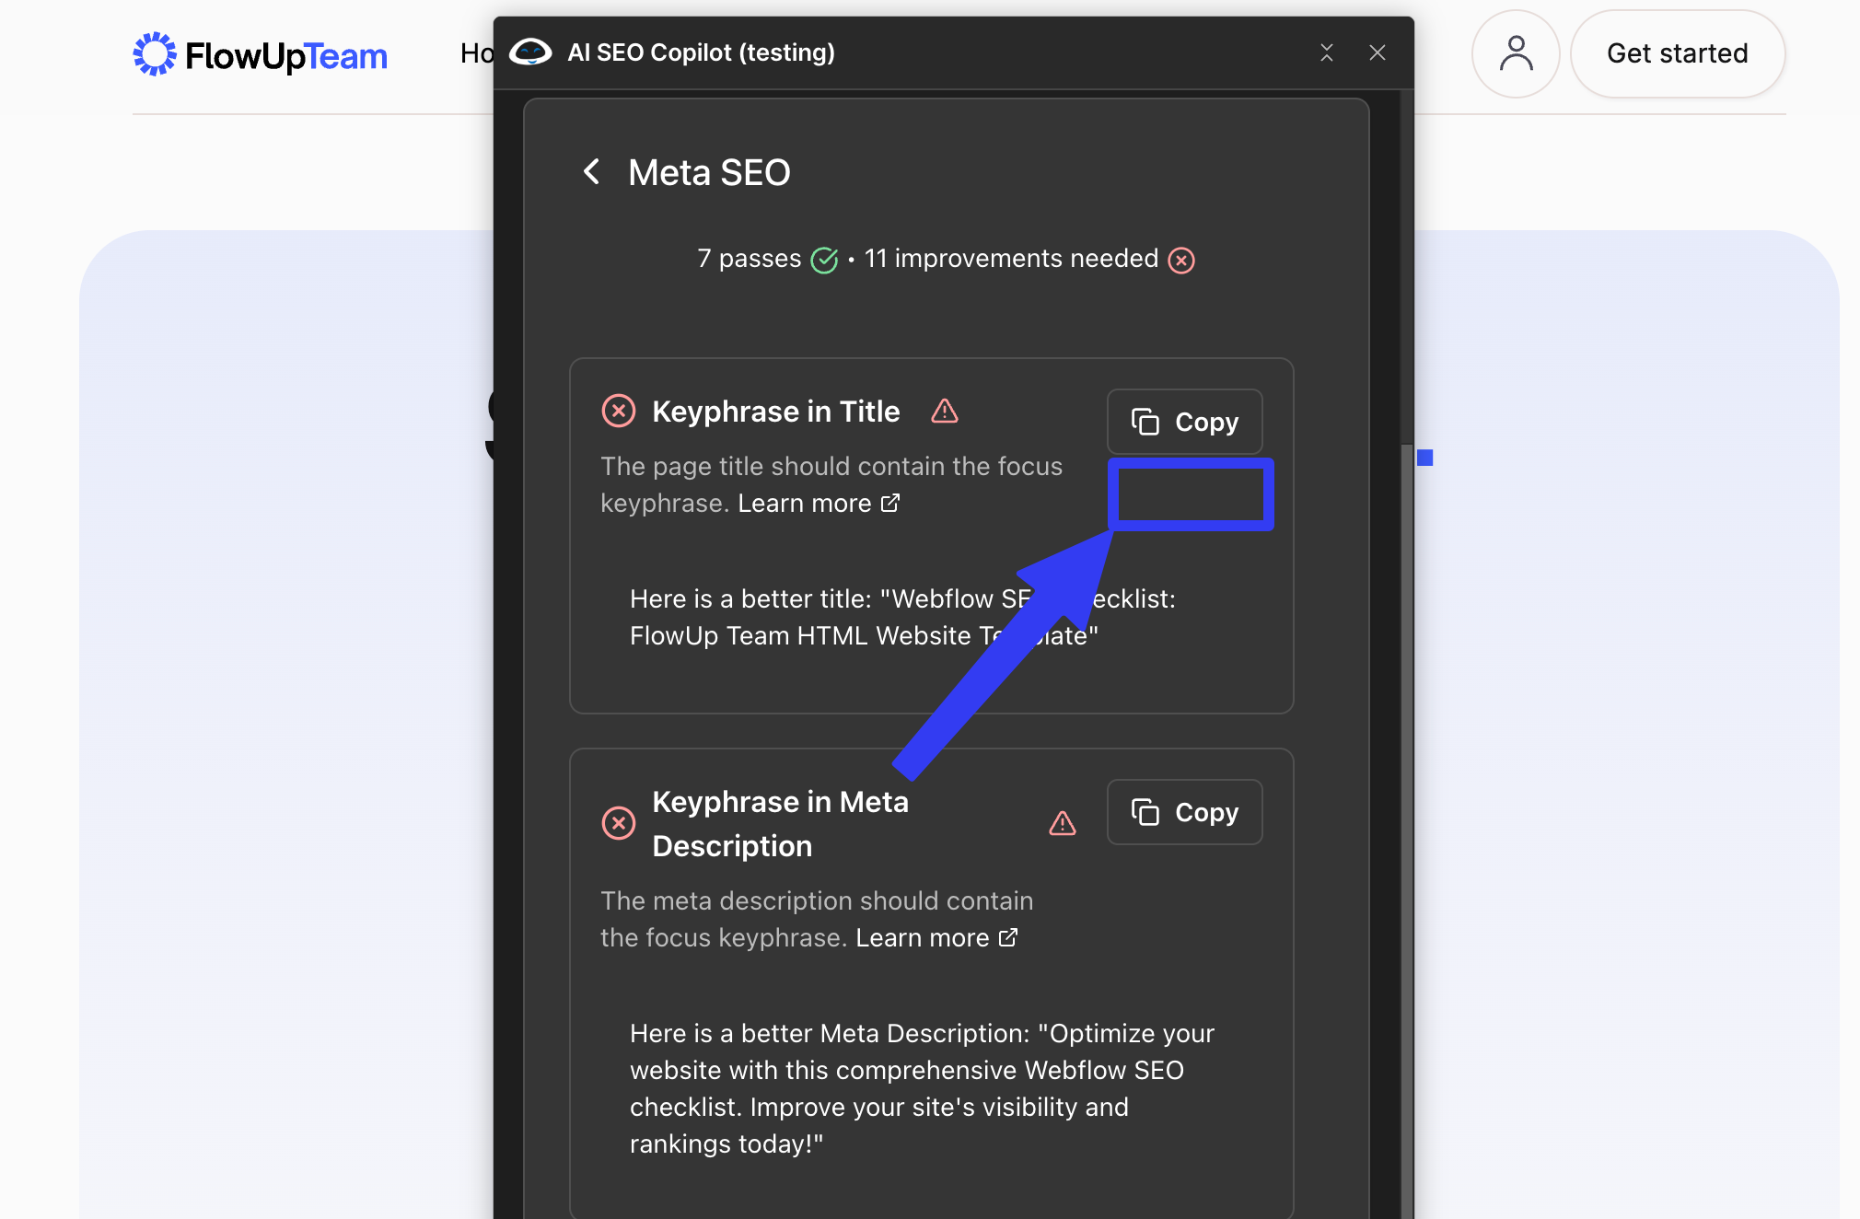Click the FlowUpTeam gear logo icon
This screenshot has width=1860, height=1219.
pyautogui.click(x=155, y=54)
